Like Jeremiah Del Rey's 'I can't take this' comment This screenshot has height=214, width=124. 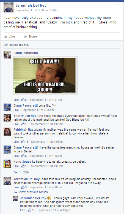pos(16,187)
